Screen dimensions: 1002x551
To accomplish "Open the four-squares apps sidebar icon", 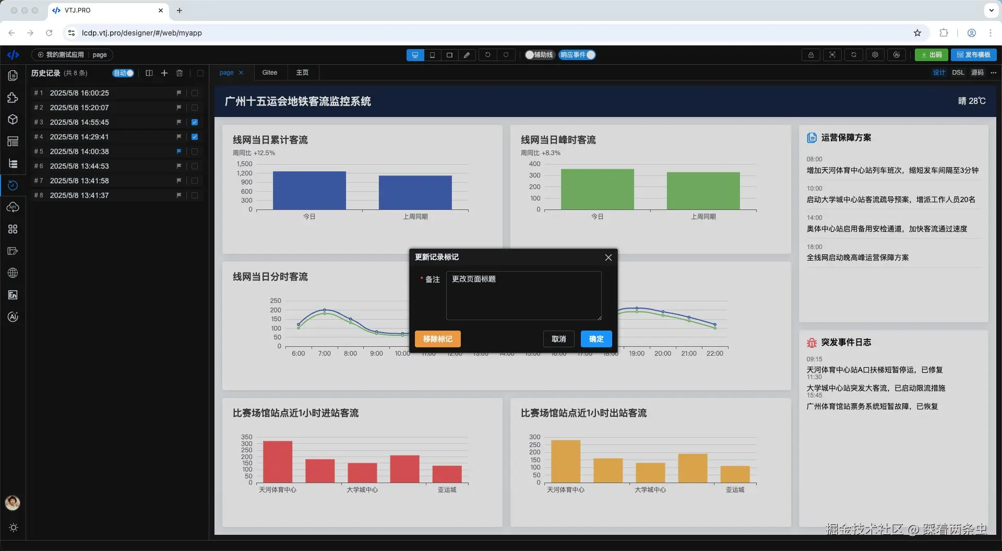I will (x=13, y=229).
